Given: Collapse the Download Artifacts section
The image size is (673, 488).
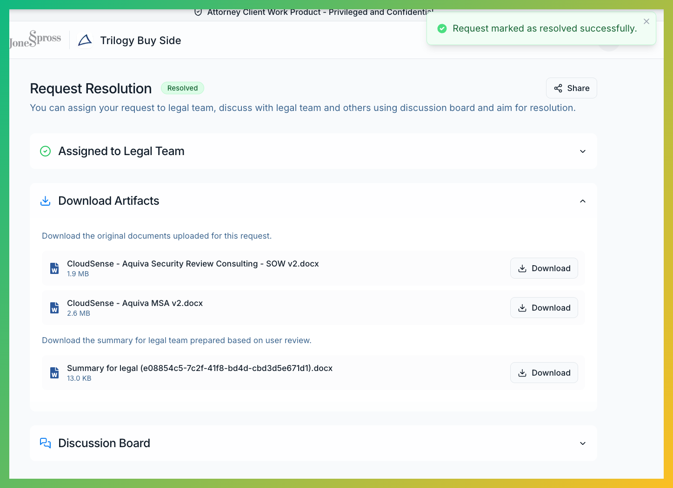Looking at the screenshot, I should [x=582, y=201].
